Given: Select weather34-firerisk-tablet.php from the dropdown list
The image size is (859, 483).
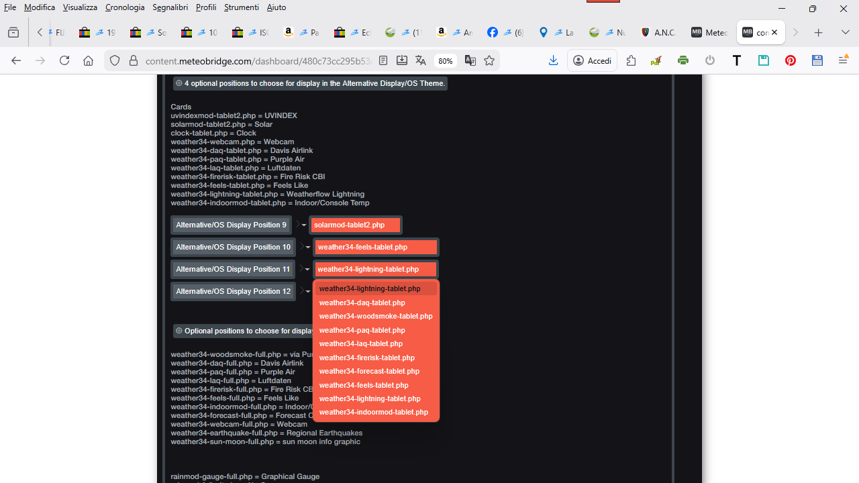Looking at the screenshot, I should click(366, 358).
